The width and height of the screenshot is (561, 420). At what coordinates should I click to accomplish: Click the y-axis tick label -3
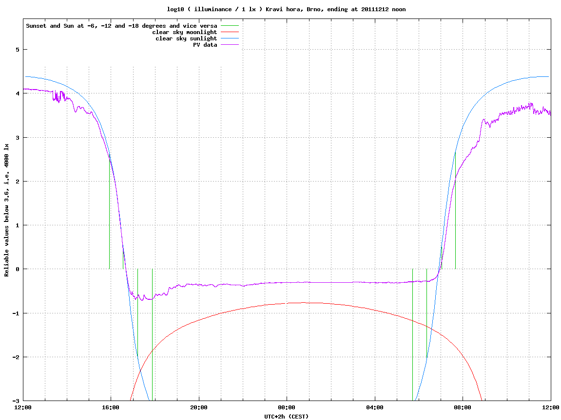click(x=16, y=401)
